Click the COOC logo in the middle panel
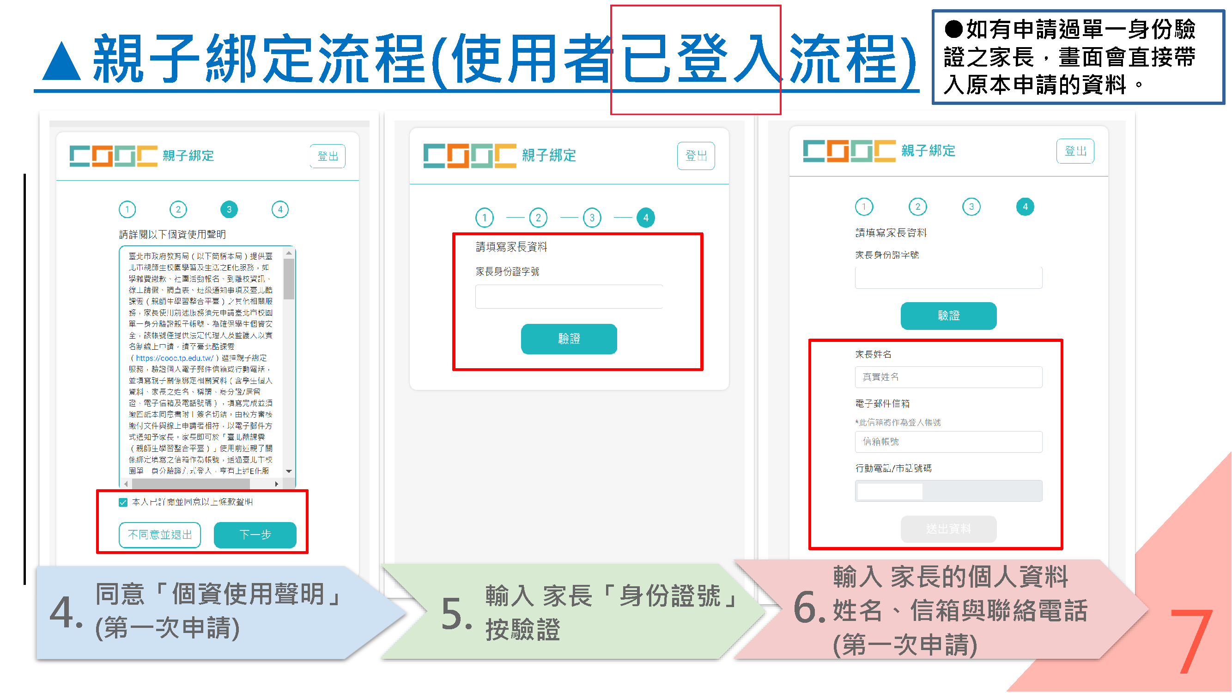The height and width of the screenshot is (693, 1232). point(470,155)
